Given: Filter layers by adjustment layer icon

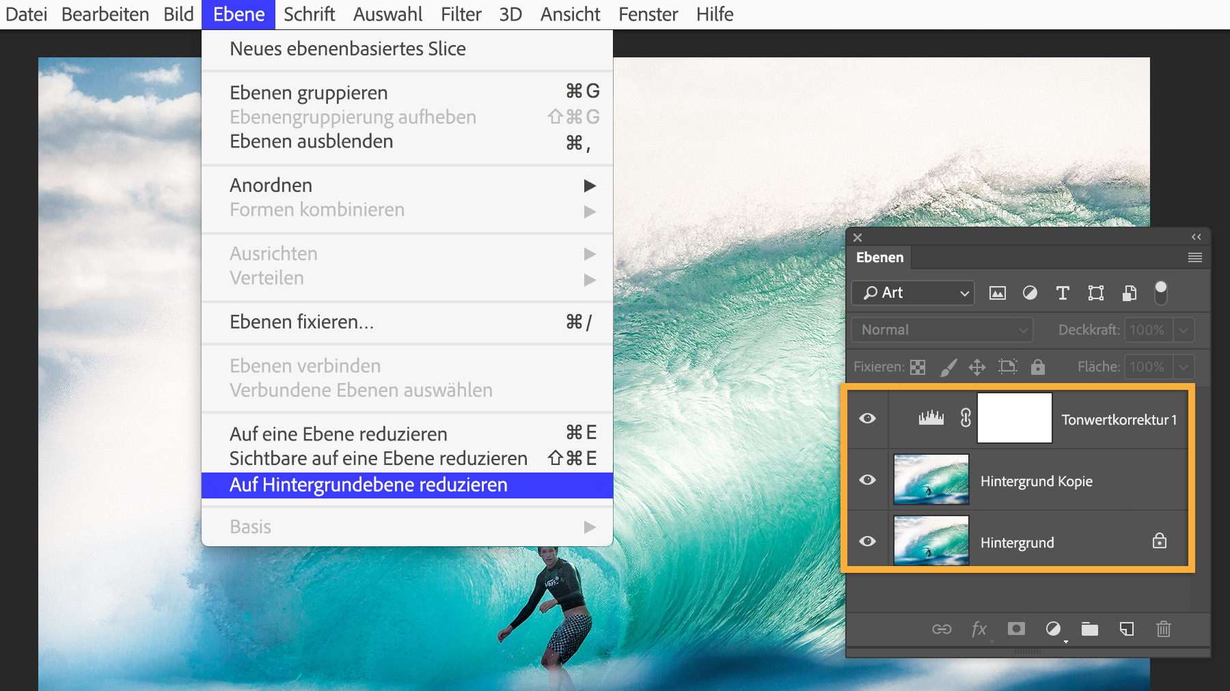Looking at the screenshot, I should [x=1030, y=293].
